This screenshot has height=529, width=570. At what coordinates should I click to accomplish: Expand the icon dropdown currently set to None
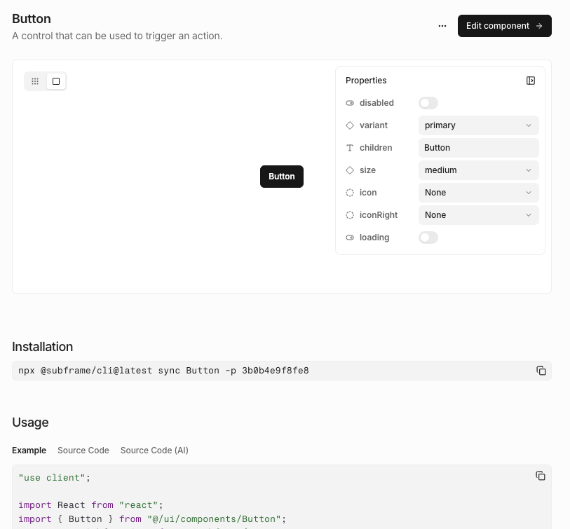pyautogui.click(x=479, y=193)
